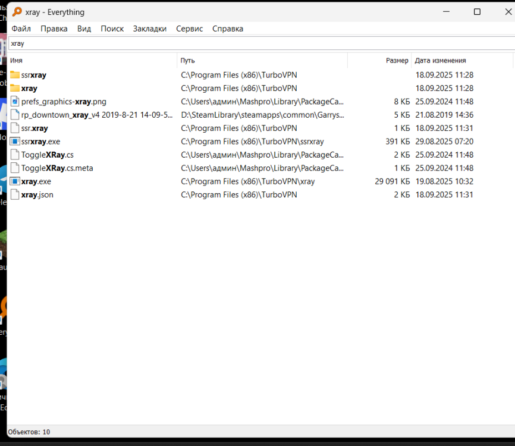Select file name xray.exe
The height and width of the screenshot is (446, 515).
tap(36, 181)
